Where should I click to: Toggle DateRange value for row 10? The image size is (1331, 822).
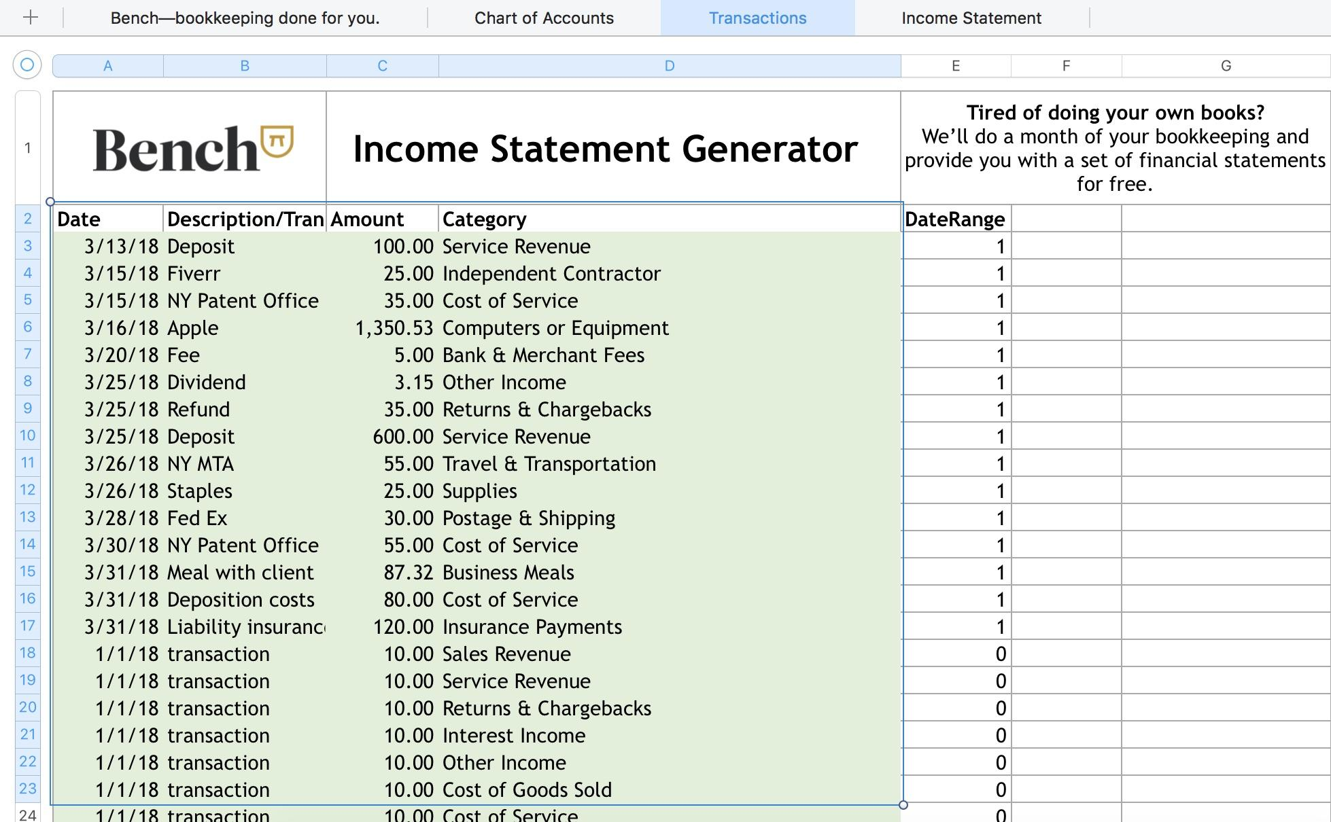pyautogui.click(x=956, y=436)
